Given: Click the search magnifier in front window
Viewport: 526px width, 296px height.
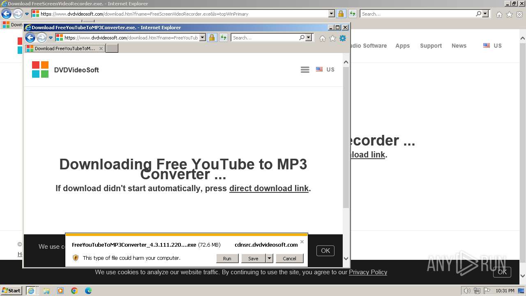Looking at the screenshot, I should (302, 37).
